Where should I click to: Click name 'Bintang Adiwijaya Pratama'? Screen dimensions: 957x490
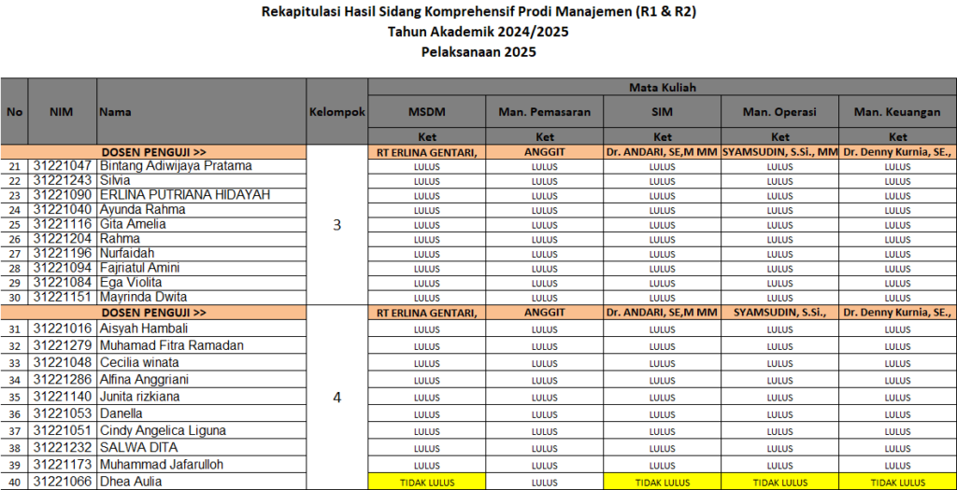pyautogui.click(x=176, y=166)
